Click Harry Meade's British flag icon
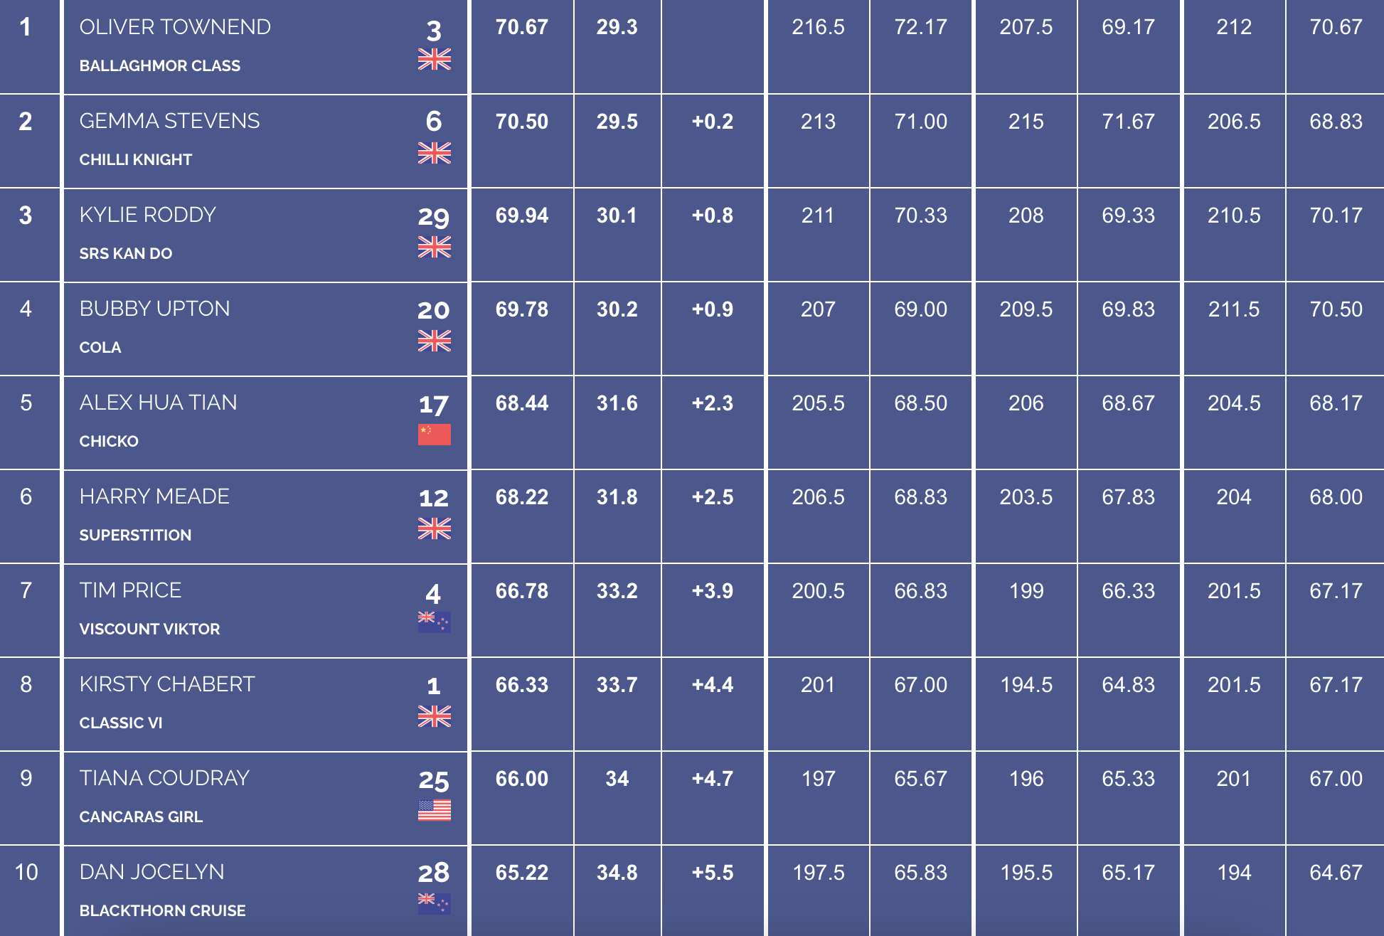Viewport: 1384px width, 936px height. (x=434, y=528)
